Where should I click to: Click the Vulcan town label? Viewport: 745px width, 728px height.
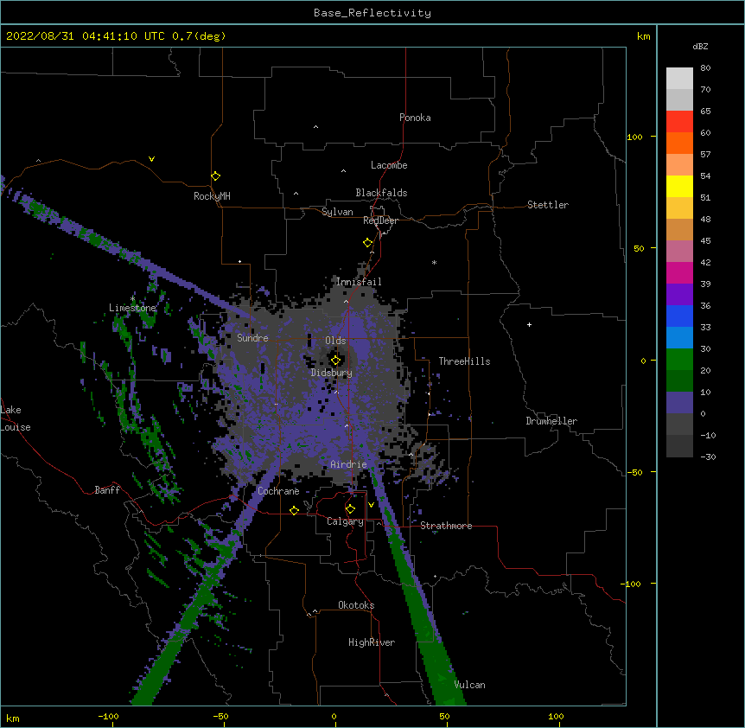click(x=469, y=685)
